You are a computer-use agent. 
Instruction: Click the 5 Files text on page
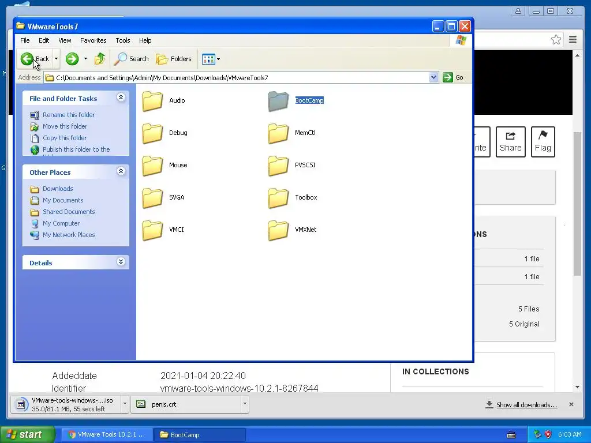pos(529,309)
